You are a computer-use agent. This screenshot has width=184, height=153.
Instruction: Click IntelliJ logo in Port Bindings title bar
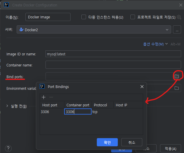[x=42, y=86]
